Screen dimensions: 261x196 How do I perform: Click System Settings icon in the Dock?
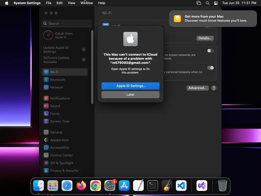pyautogui.click(x=110, y=186)
